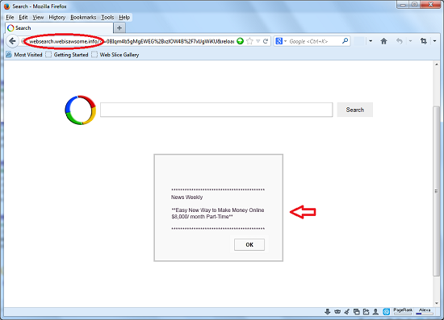Click the stacked windows status bar icon
The image size is (444, 320).
[x=357, y=312]
